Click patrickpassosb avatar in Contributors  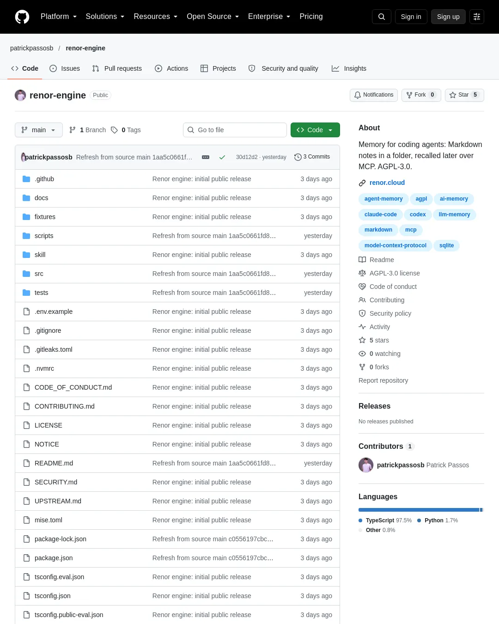tap(366, 465)
